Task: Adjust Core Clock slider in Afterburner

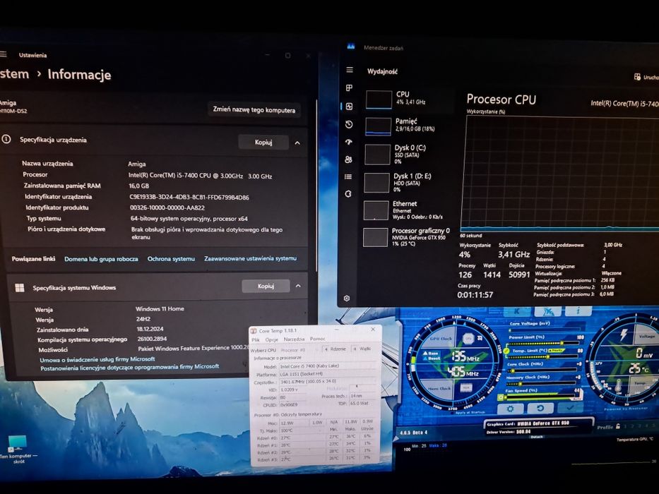Action: [542, 370]
